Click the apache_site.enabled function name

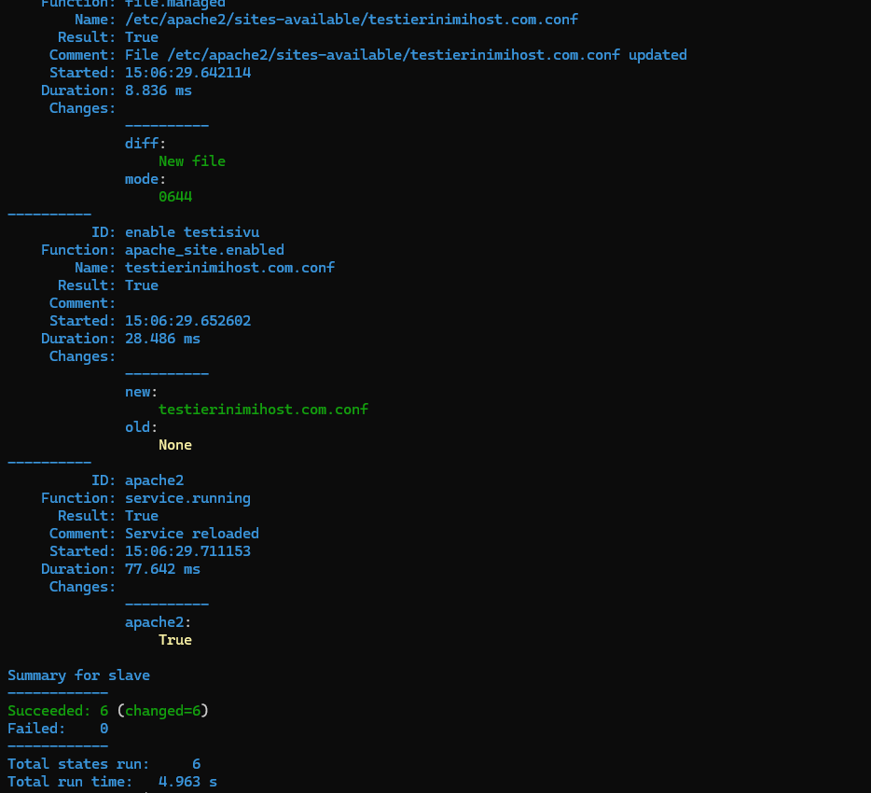pos(204,250)
